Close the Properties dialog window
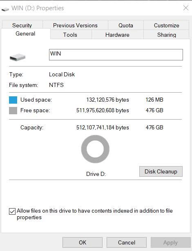The width and height of the screenshot is (192, 251). (x=186, y=8)
